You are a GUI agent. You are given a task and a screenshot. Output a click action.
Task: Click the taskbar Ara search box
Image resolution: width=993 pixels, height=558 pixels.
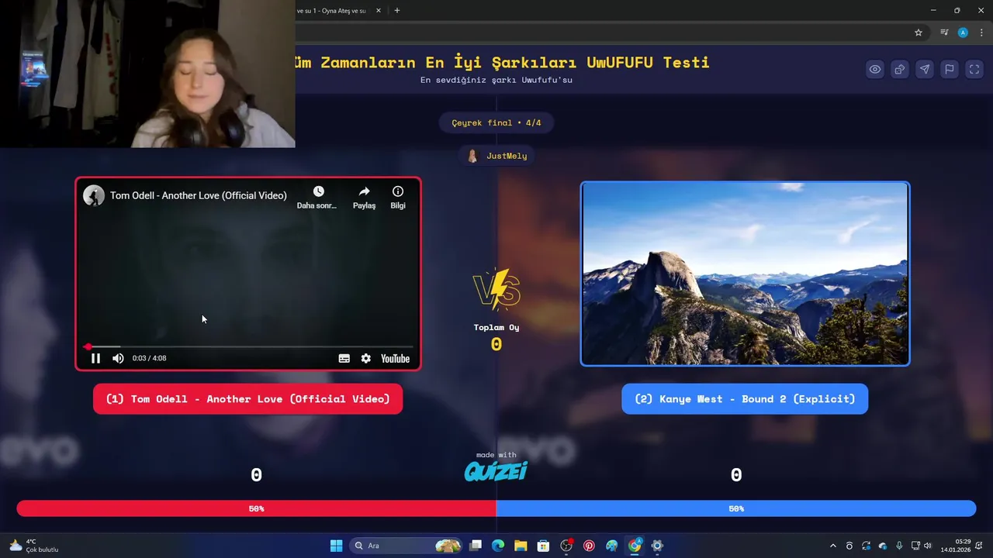[407, 546]
